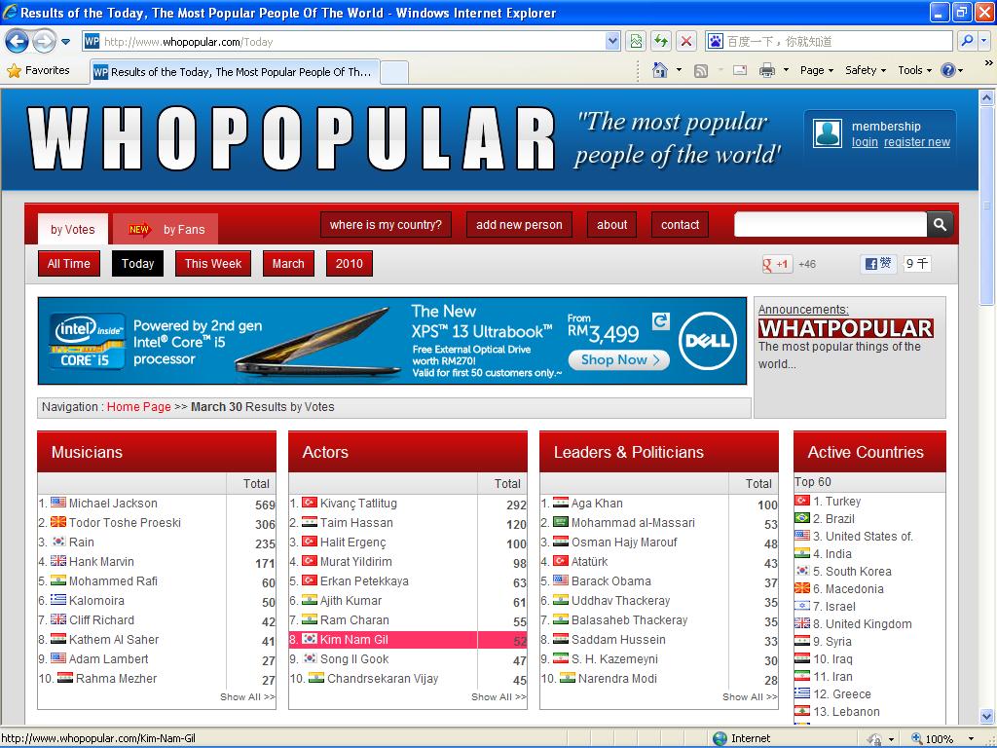
Task: Click the register new link
Action: (916, 142)
